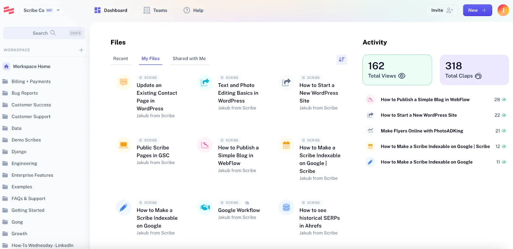
Task: Open the FAQs & Support folder
Action: pos(28,198)
